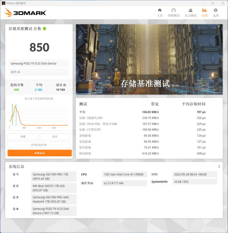Open the three-dot menu in 系统信息
Screen dimensions: 228x233
219,167
